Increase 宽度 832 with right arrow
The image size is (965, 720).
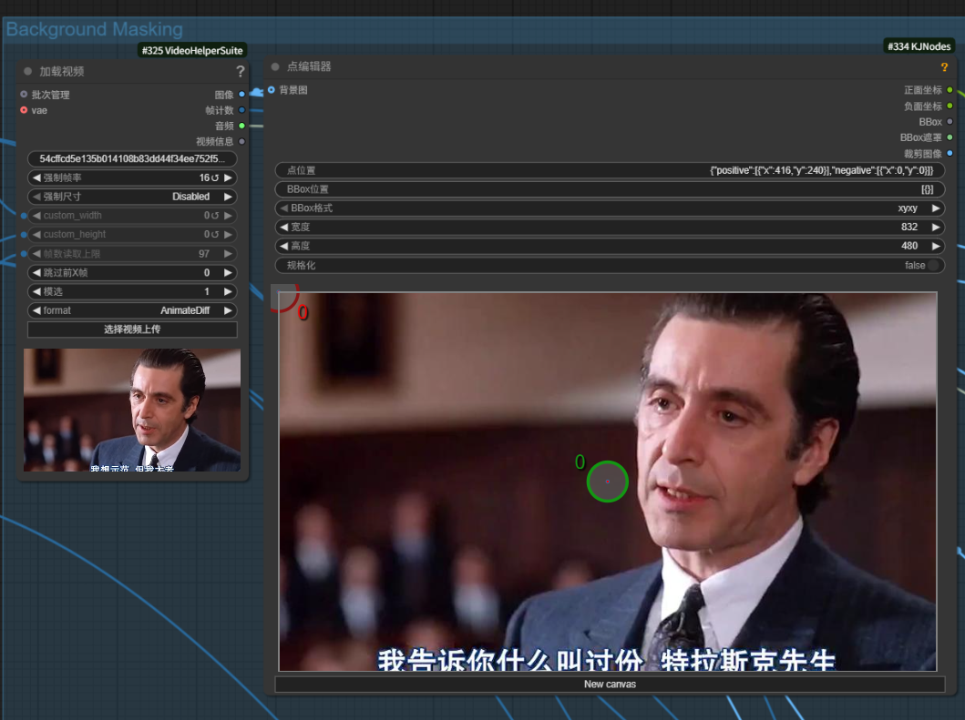coord(936,227)
